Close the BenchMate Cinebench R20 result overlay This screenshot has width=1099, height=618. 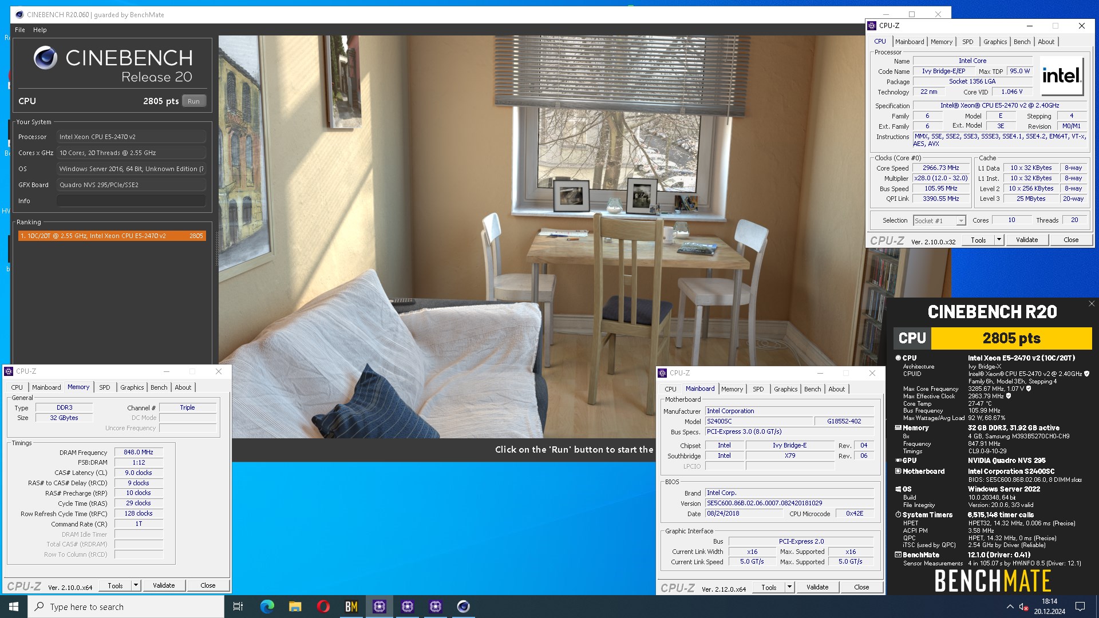click(1092, 304)
